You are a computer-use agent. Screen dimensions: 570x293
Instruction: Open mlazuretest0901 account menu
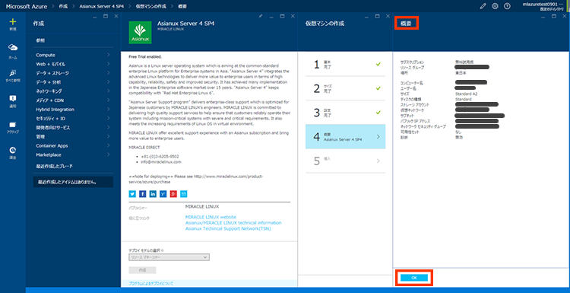coord(543,6)
